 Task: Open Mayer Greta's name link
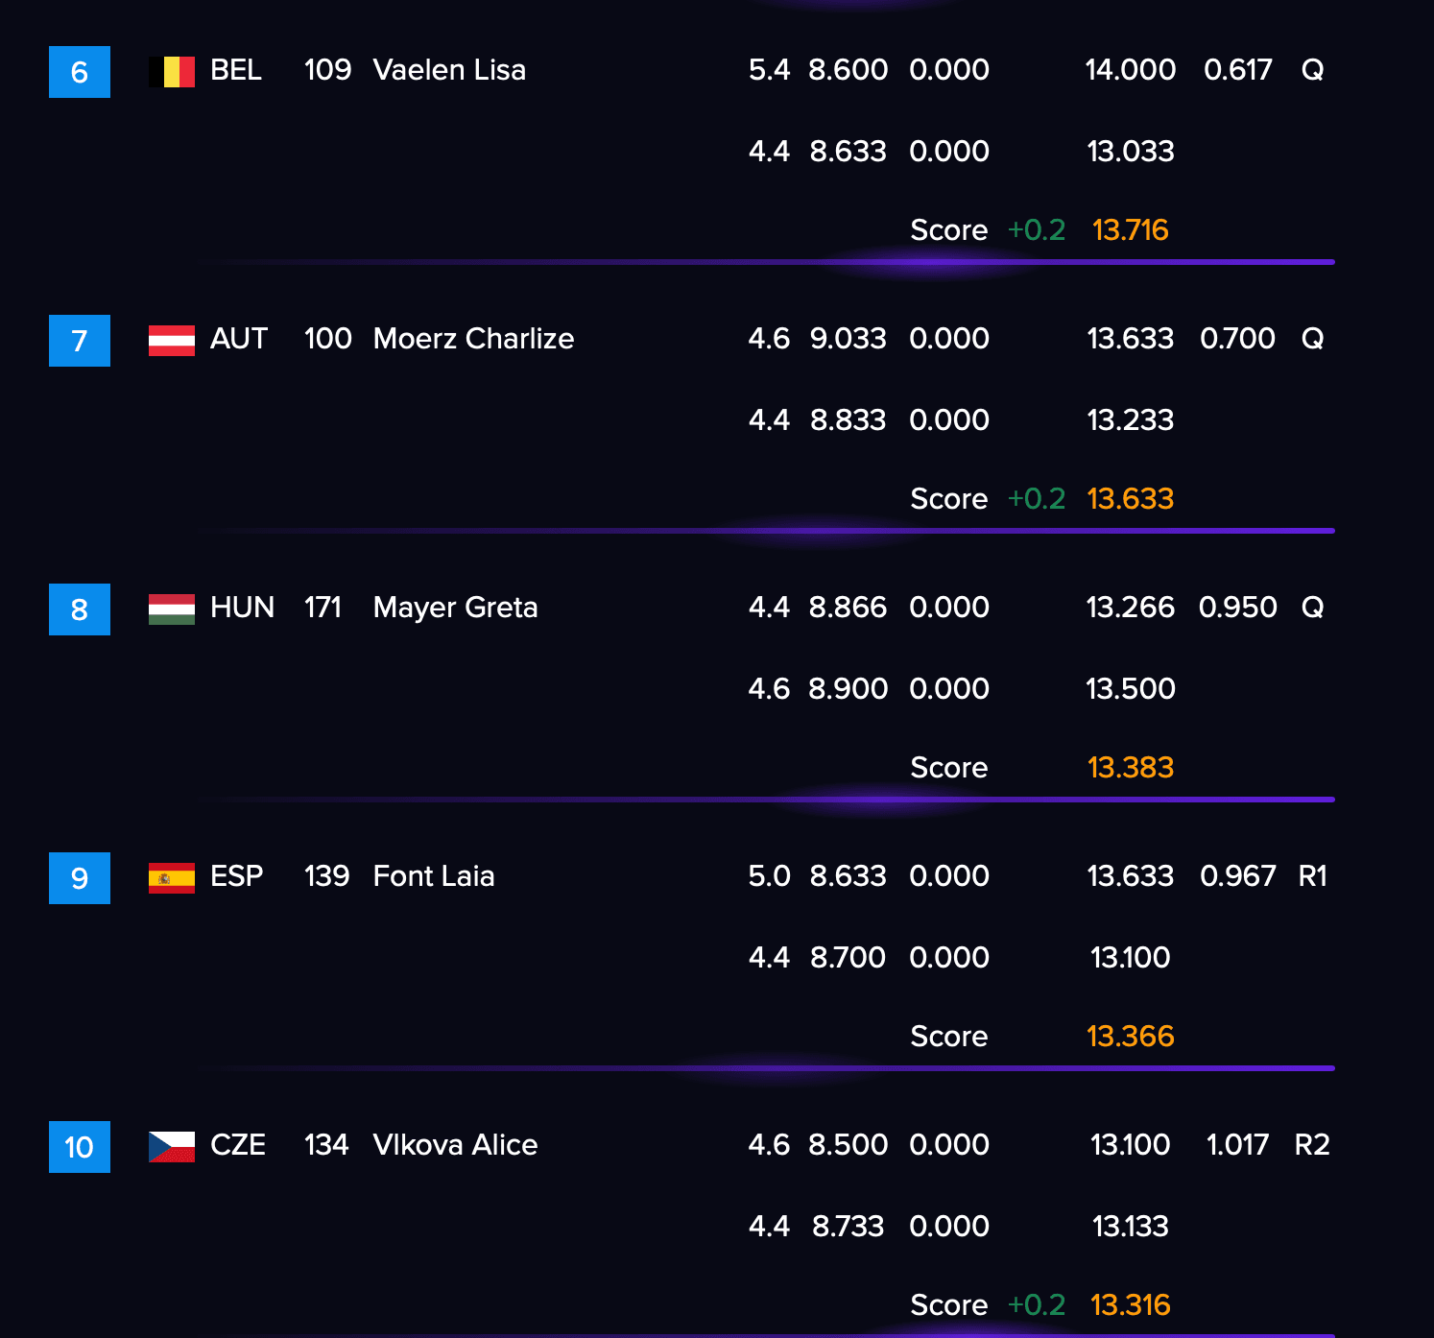tap(455, 609)
